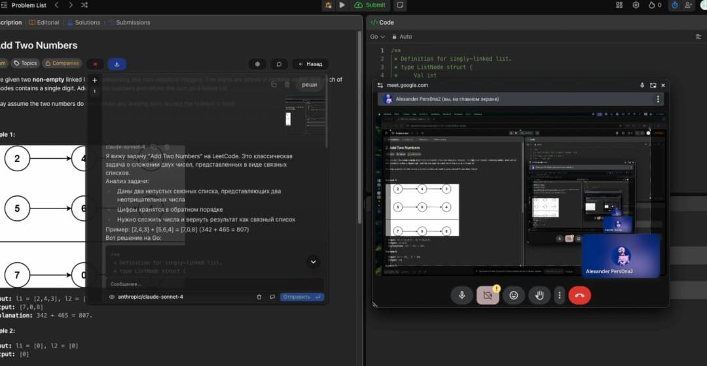Viewport: 707px width, 366px height.
Task: Click the реши message bubble
Action: (x=309, y=84)
